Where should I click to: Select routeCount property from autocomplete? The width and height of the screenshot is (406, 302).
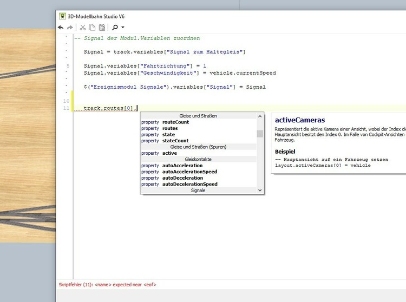coord(175,122)
